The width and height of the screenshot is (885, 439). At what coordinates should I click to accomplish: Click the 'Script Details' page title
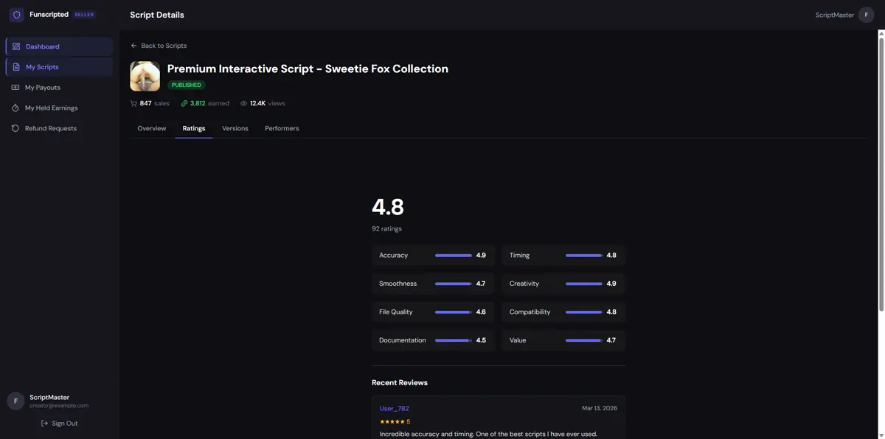[157, 15]
